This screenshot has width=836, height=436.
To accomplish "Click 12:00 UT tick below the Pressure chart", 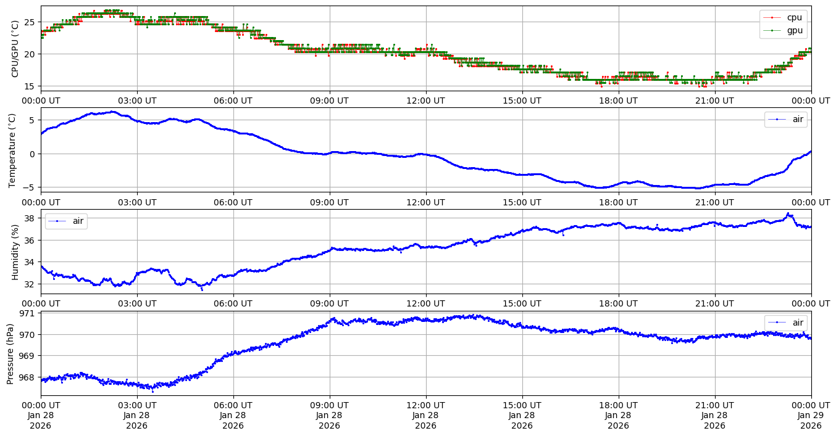I will point(425,405).
